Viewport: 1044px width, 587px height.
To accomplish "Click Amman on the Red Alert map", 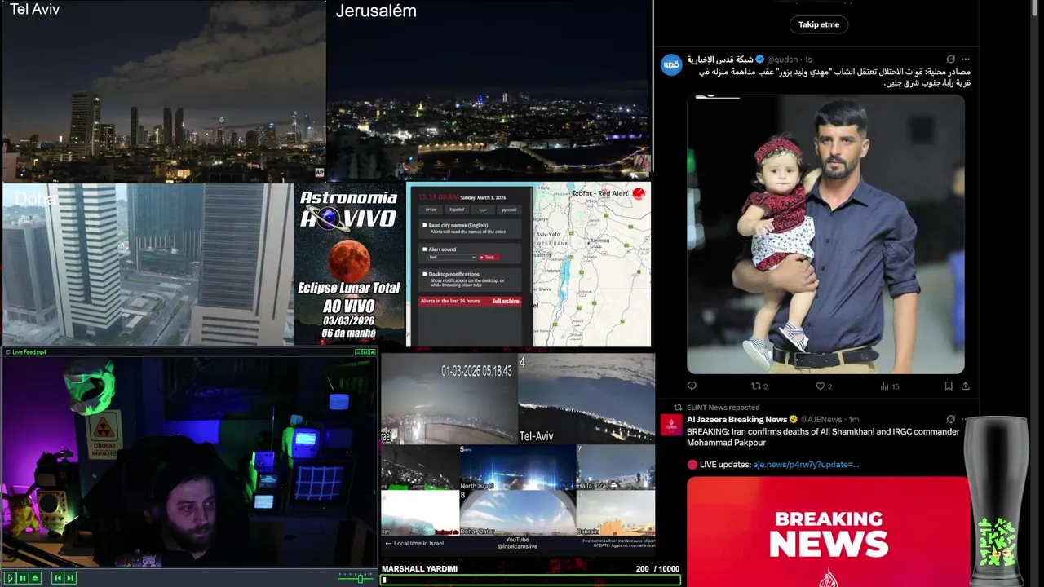I will coord(599,241).
